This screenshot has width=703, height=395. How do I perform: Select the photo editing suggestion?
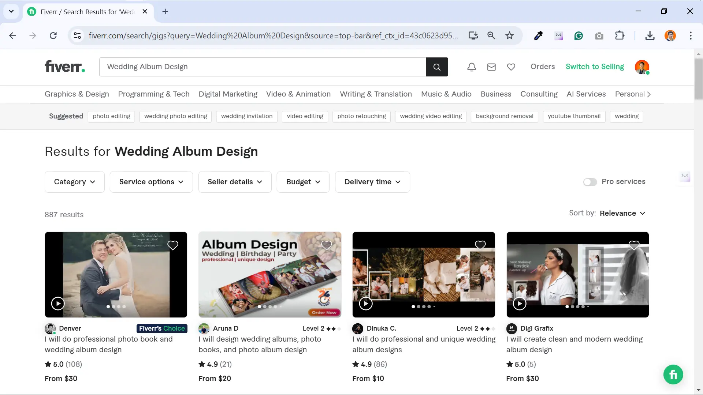111,116
